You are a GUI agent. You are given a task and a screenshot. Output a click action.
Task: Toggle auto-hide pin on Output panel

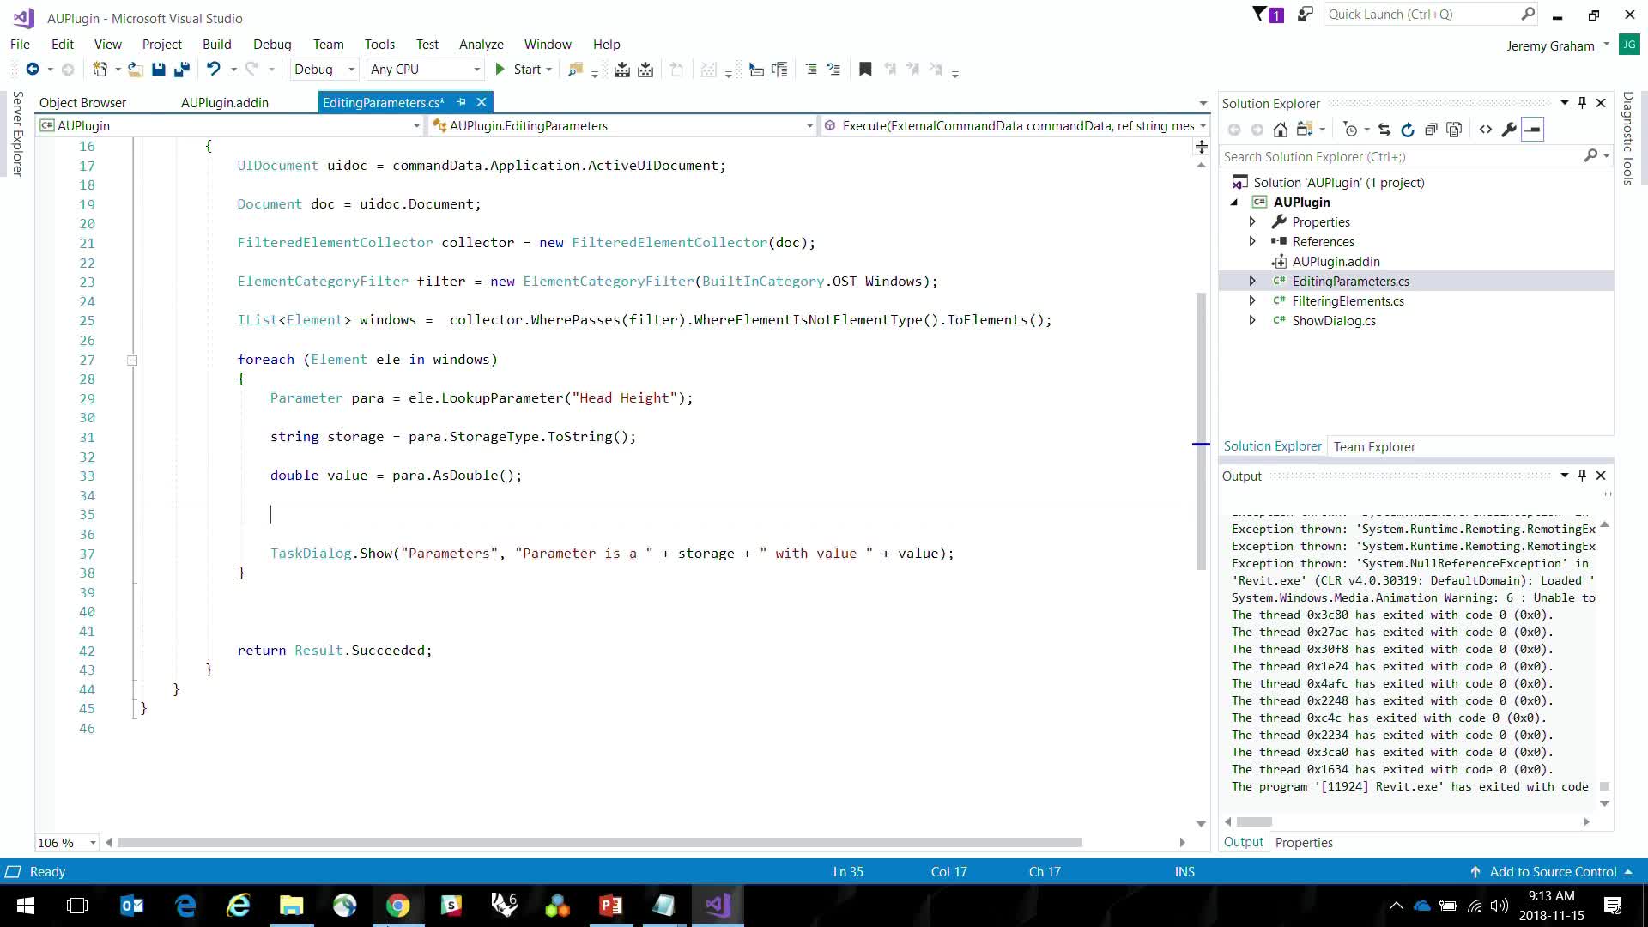[x=1582, y=476]
